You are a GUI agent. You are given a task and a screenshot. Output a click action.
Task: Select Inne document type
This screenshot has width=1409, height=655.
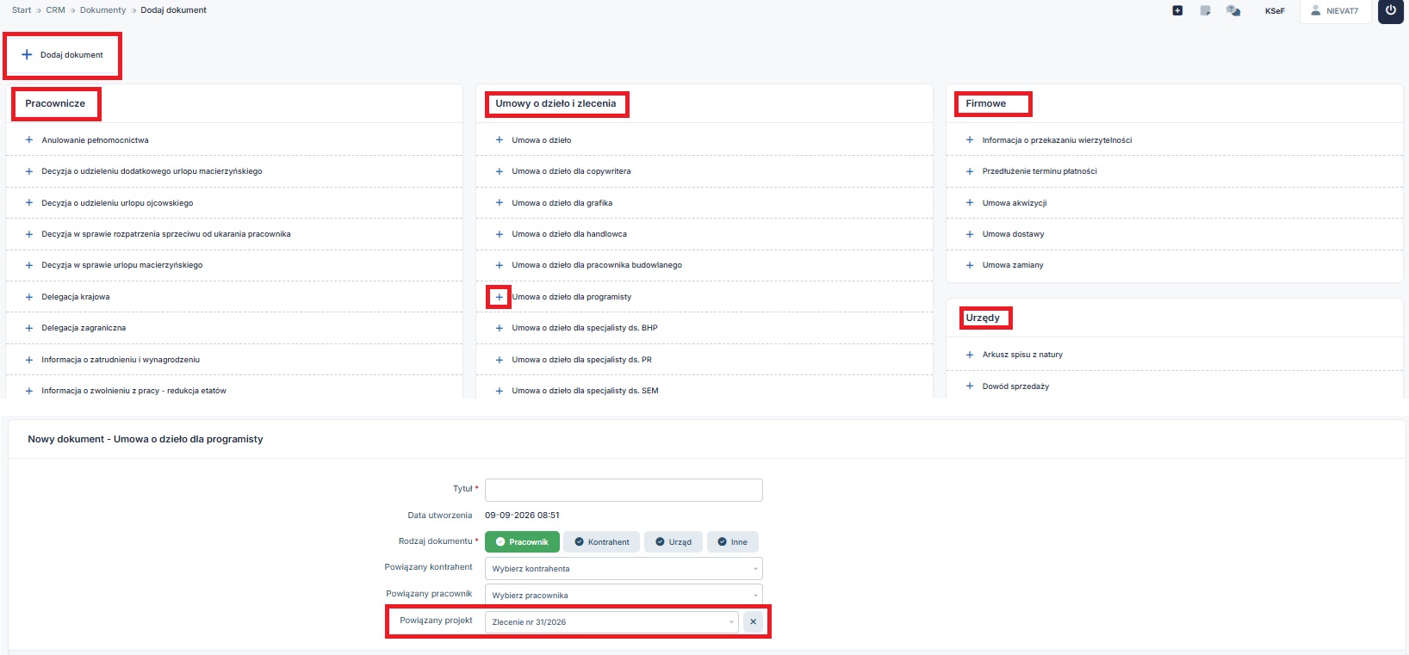click(x=733, y=541)
